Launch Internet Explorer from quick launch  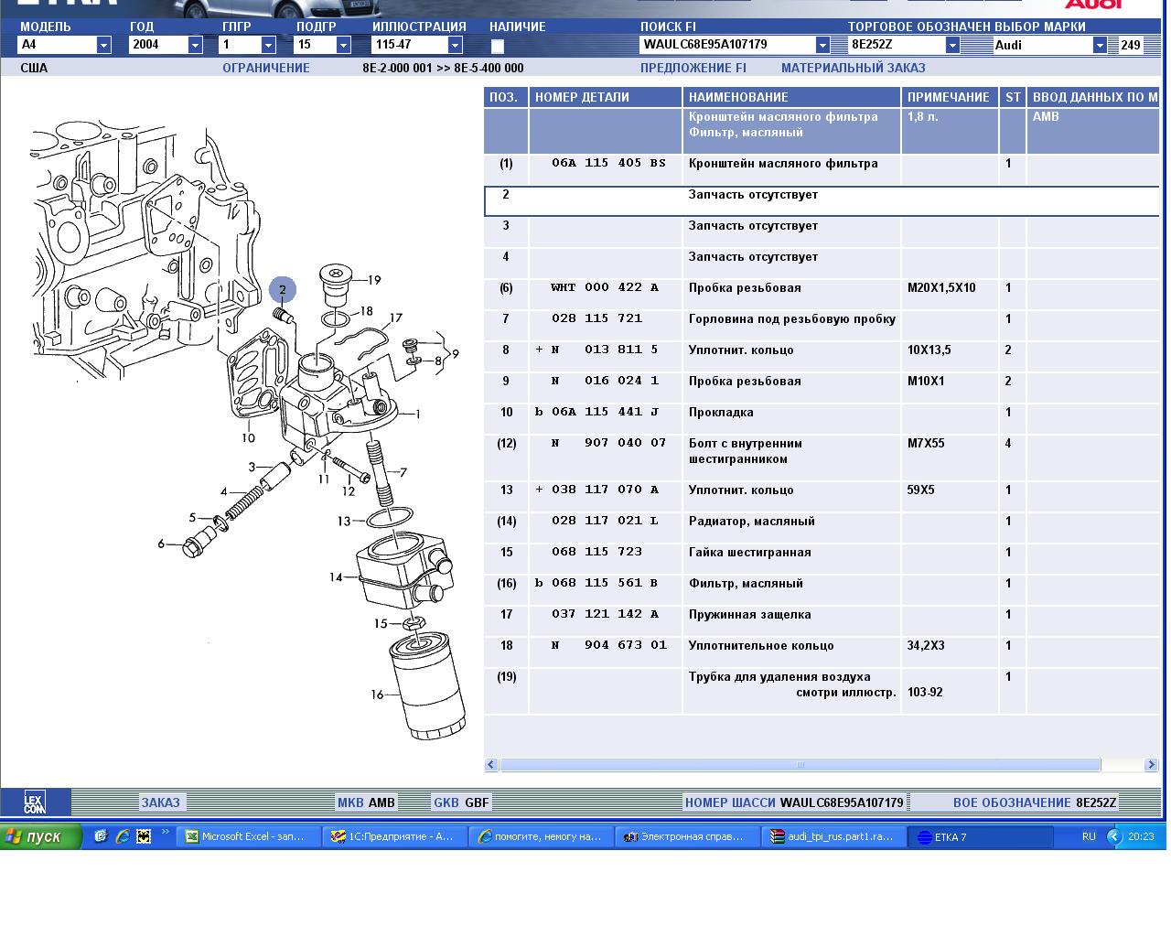(122, 836)
